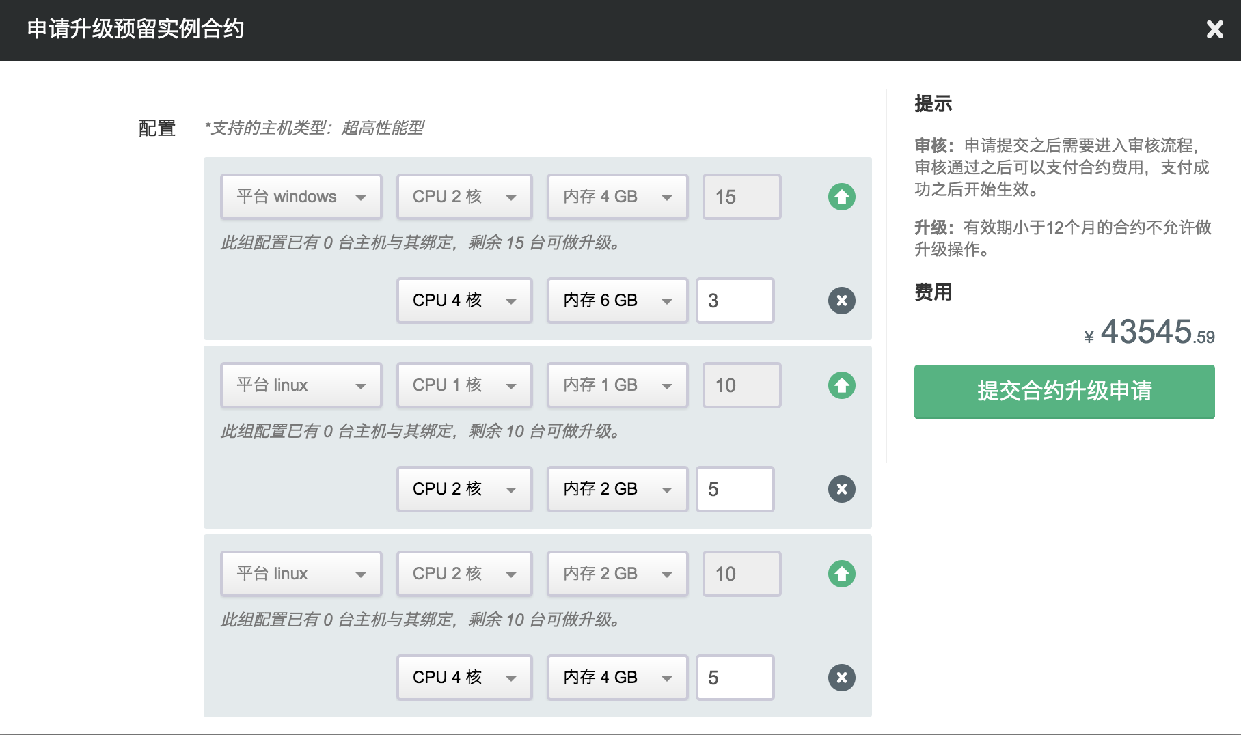
Task: Open the 平台 windows dropdown
Action: [301, 197]
